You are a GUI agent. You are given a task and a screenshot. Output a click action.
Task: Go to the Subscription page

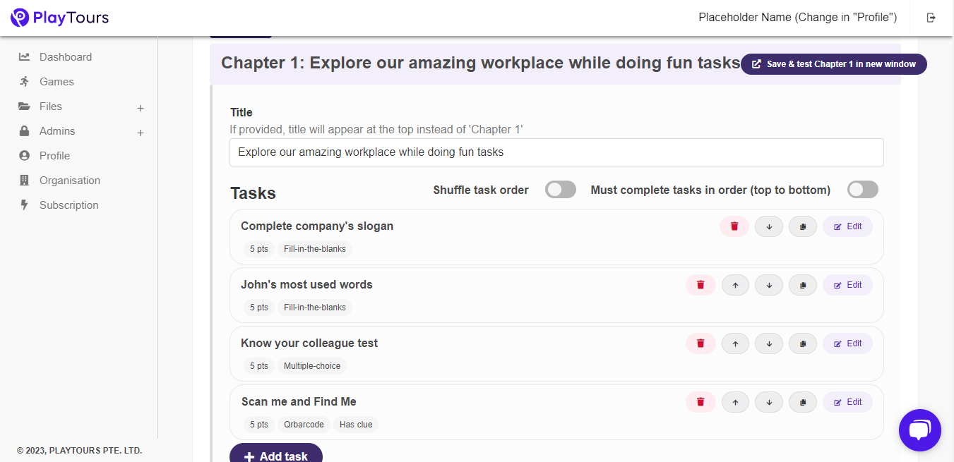tap(68, 205)
